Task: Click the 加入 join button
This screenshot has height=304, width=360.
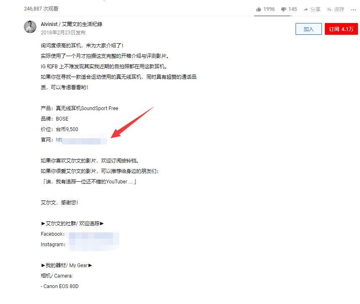Action: point(309,29)
